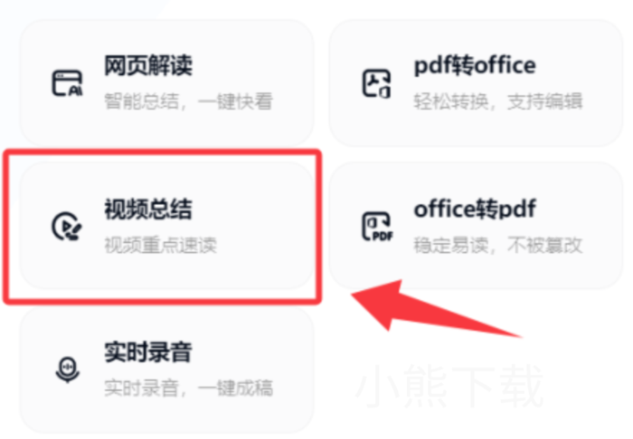Open the 实时录音 title label
The image size is (633, 439).
[148, 352]
